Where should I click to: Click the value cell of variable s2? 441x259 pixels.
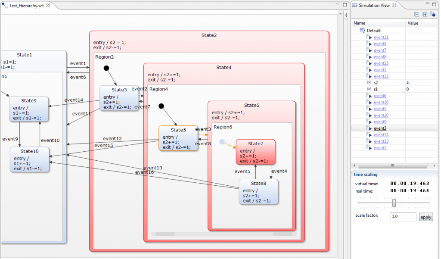point(421,82)
